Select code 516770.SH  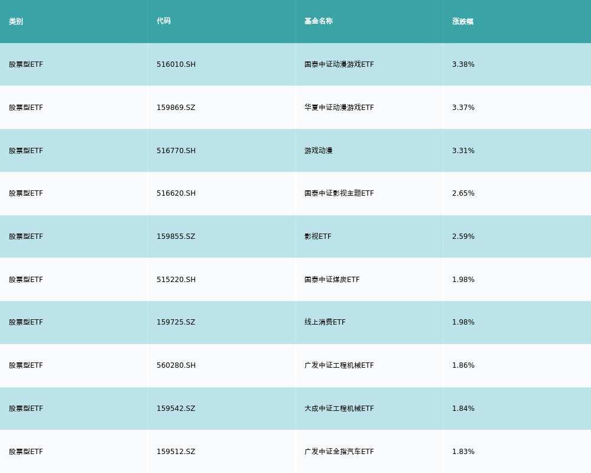click(x=176, y=151)
